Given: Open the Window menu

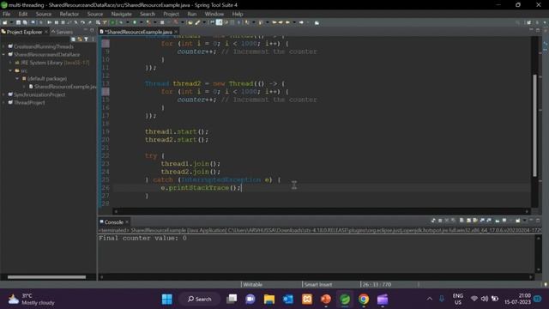Looking at the screenshot, I should coord(214,14).
